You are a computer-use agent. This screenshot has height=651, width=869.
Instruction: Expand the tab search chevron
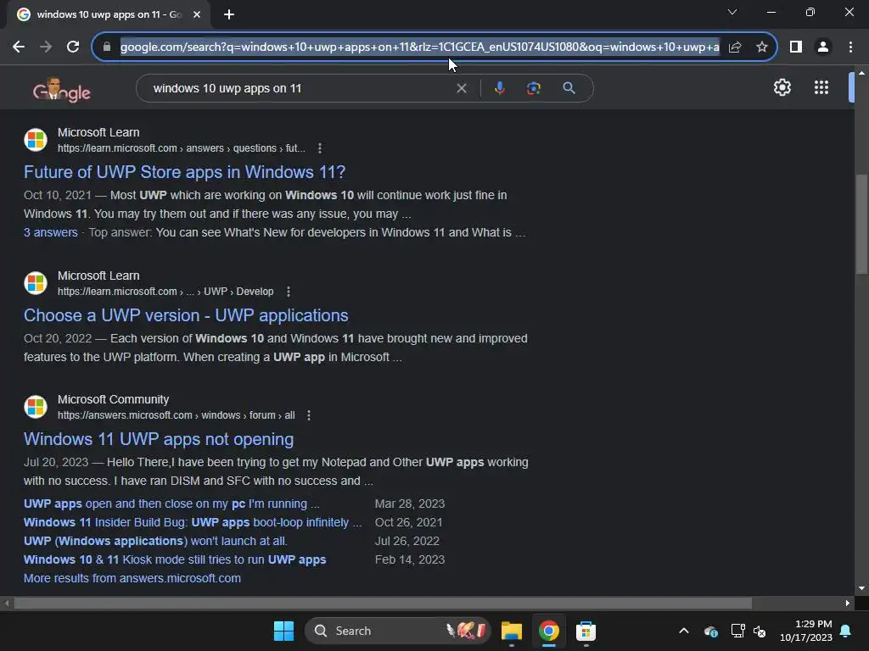point(732,12)
